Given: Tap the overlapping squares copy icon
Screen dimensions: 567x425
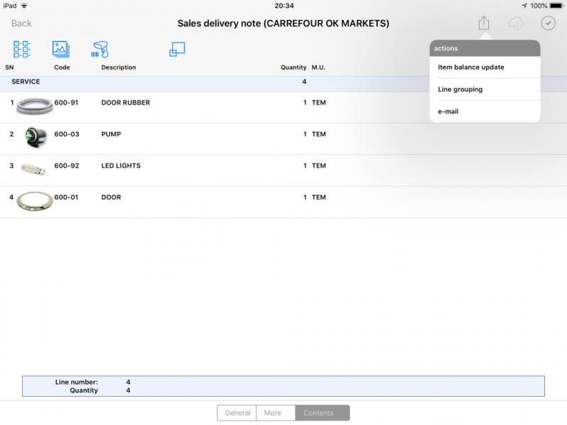Looking at the screenshot, I should point(177,49).
